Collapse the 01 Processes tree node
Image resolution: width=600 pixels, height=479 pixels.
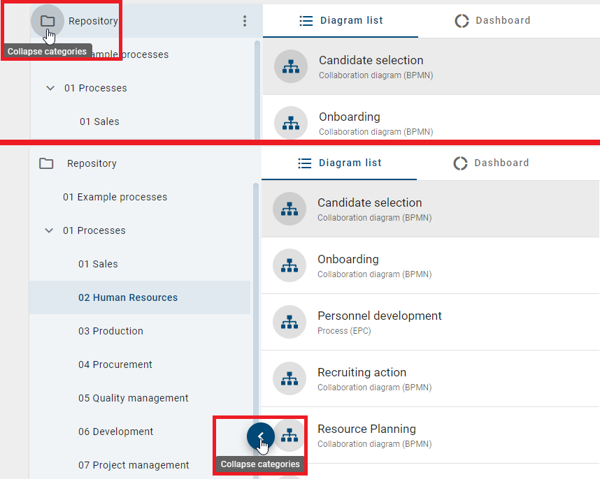(50, 230)
